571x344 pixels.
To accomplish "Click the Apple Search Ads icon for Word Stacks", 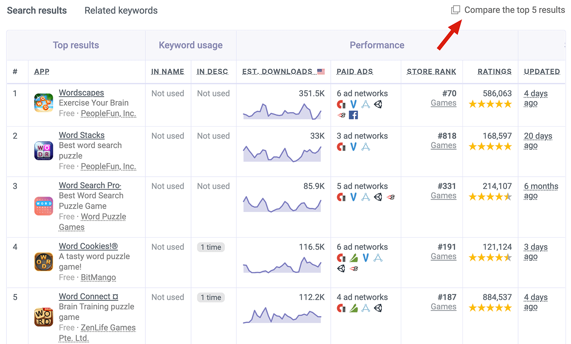I will 366,147.
